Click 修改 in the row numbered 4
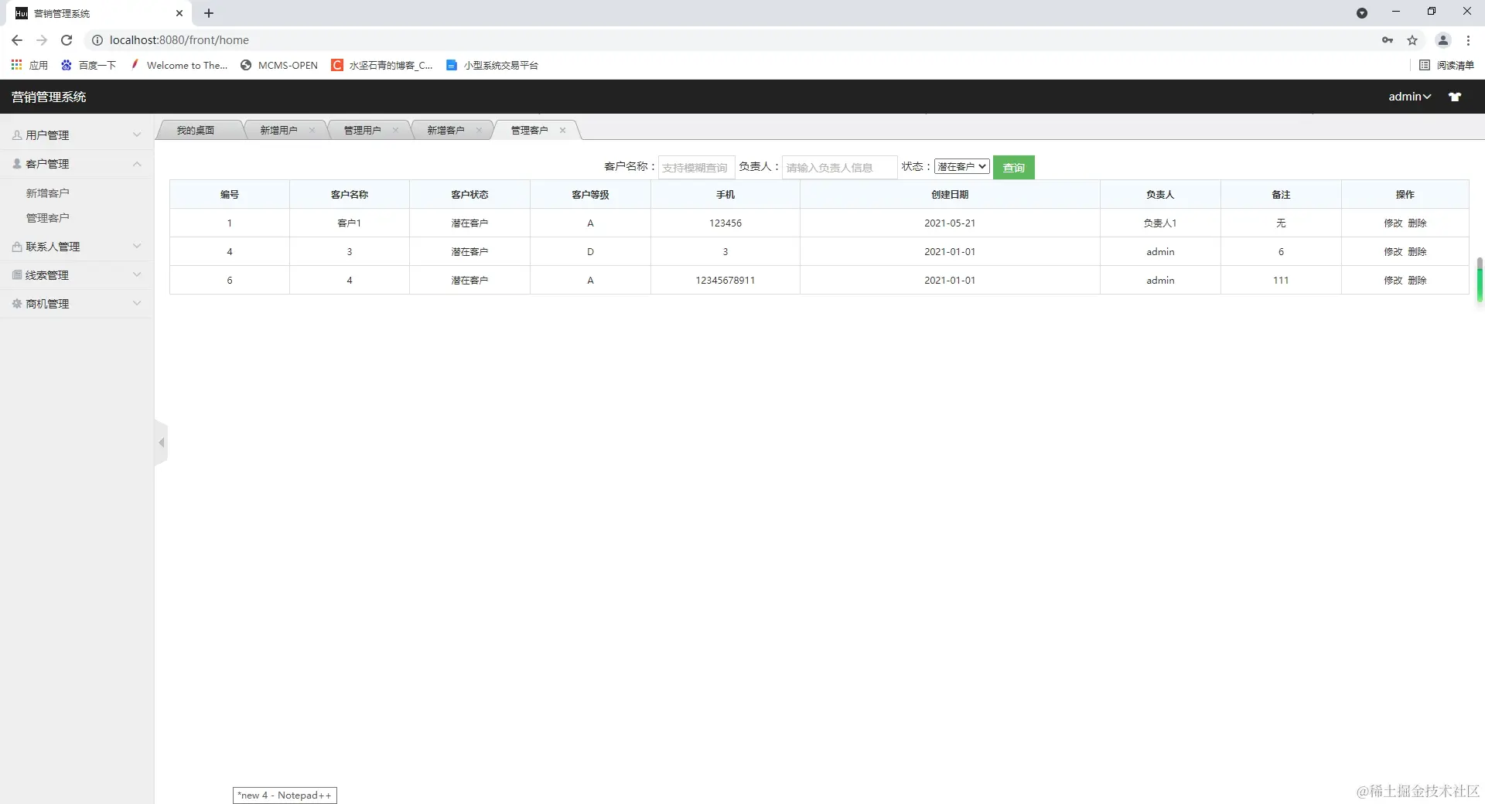 [1393, 251]
